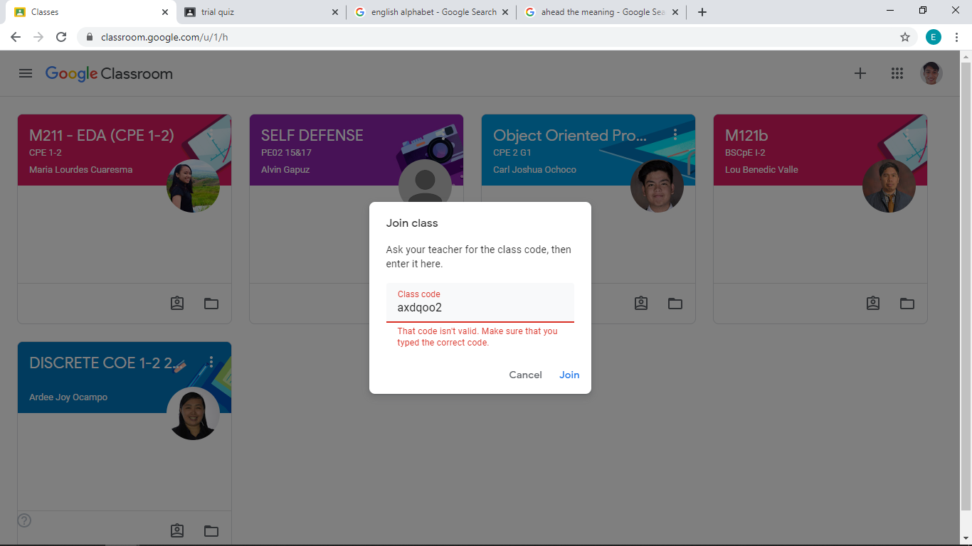The image size is (972, 546).
Task: Open Drive folder icon on DISCRETE COE card
Action: pos(211,531)
